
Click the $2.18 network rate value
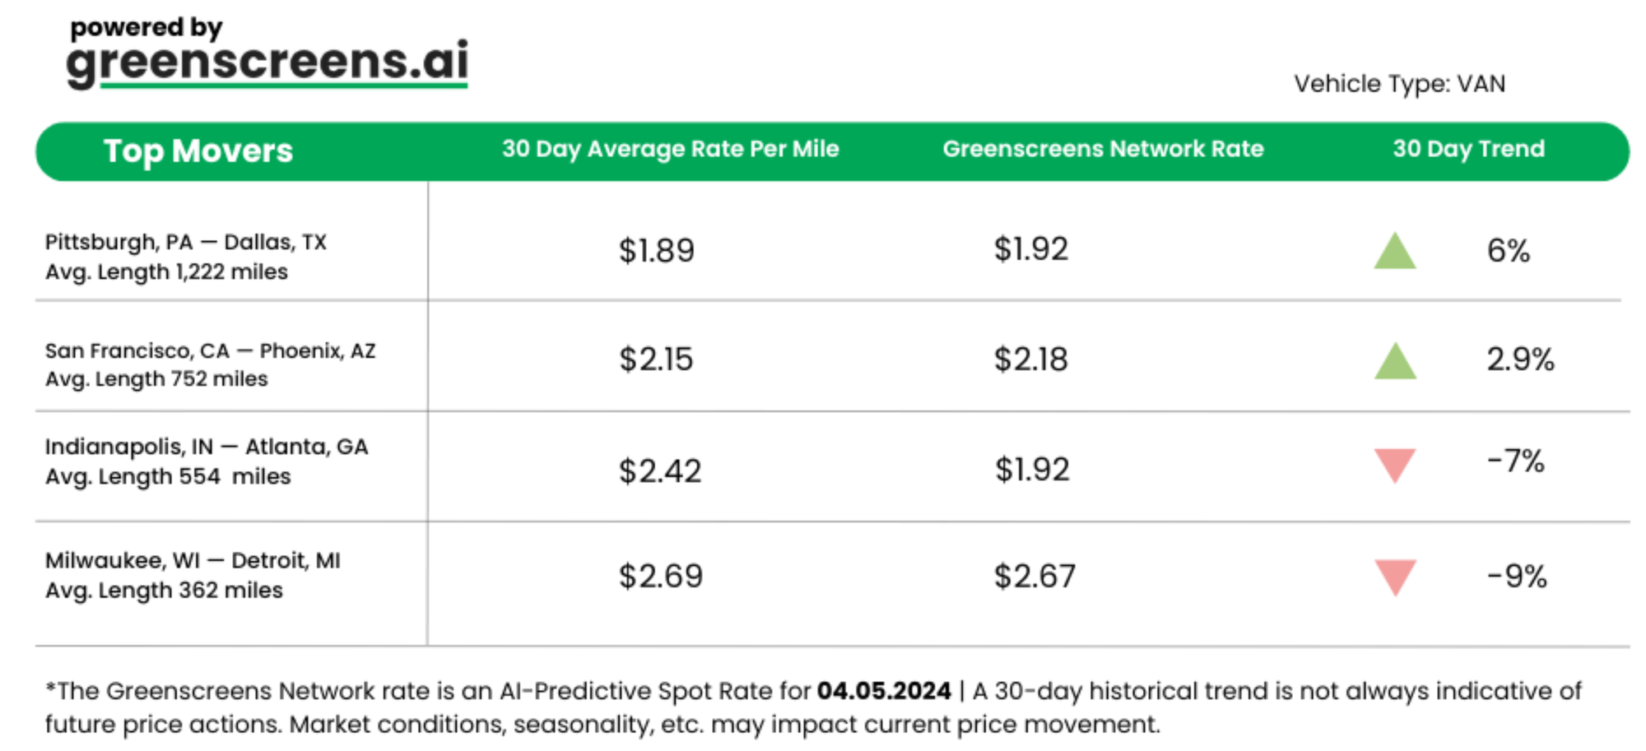pos(1030,359)
